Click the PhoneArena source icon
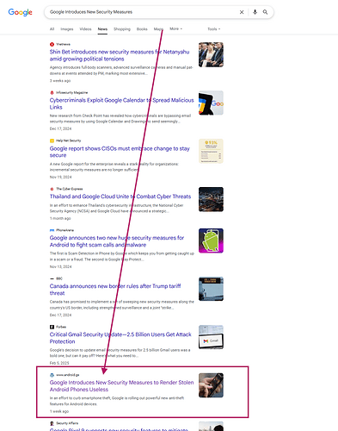 tap(52, 230)
